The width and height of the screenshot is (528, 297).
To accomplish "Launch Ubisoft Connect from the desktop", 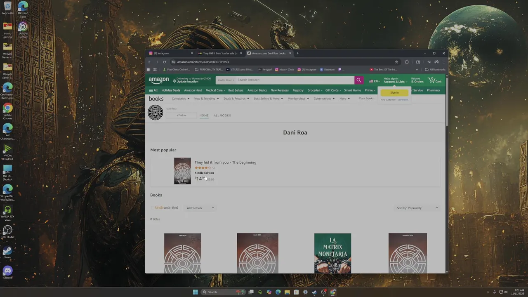I will [x=23, y=30].
